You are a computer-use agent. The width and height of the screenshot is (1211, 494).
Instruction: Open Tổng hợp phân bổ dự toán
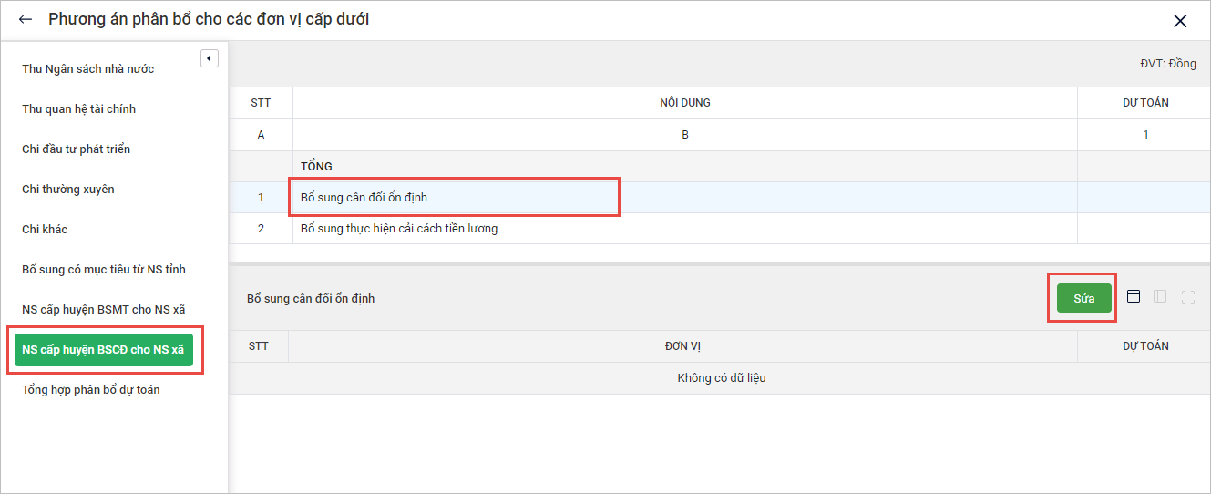click(x=91, y=390)
